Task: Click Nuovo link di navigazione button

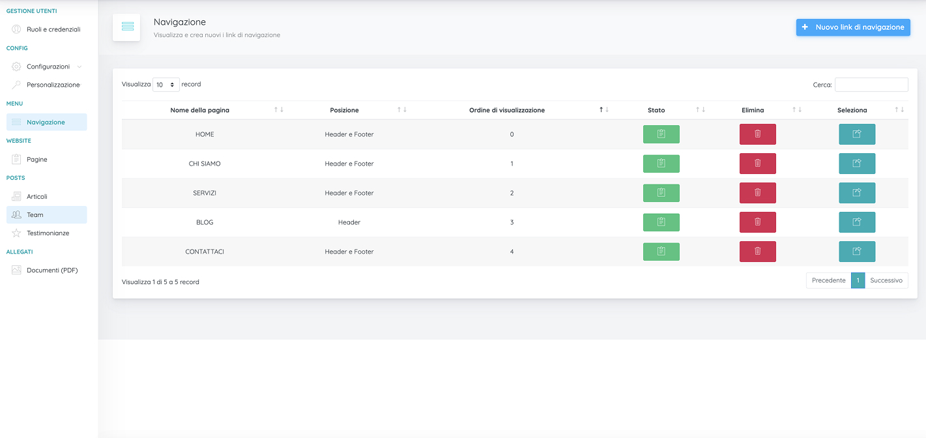Action: 852,27
